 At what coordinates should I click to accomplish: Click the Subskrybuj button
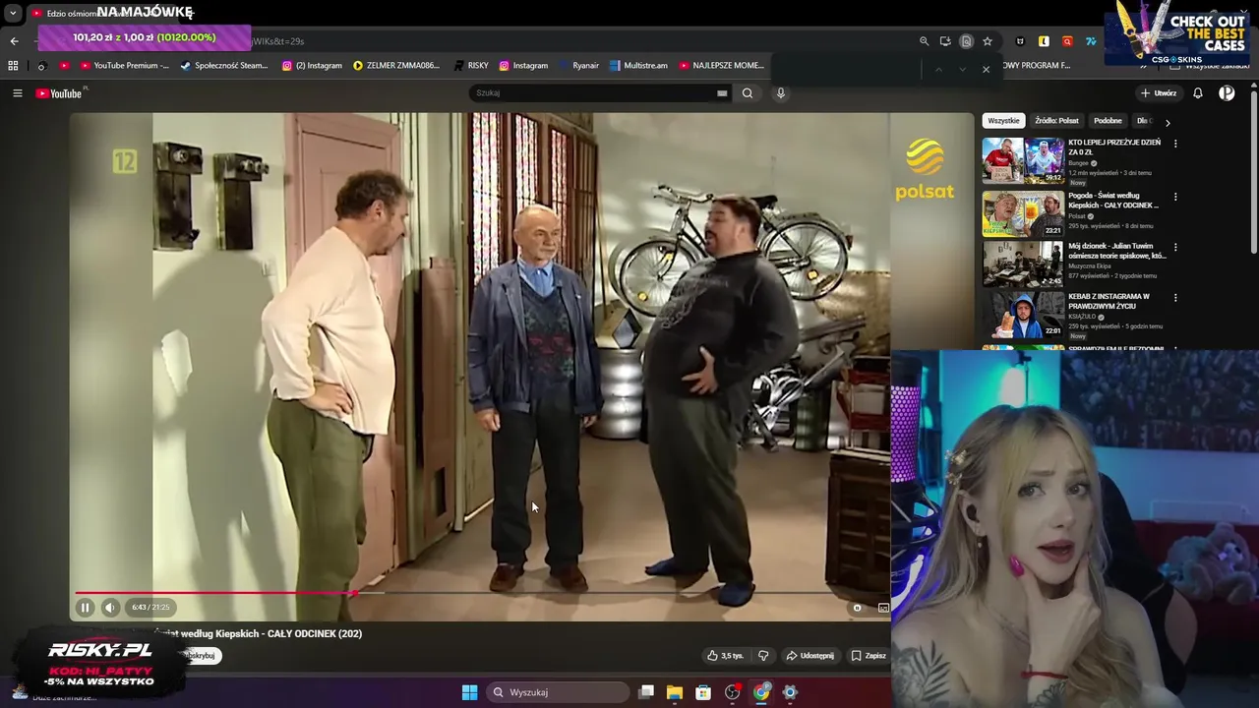click(201, 656)
